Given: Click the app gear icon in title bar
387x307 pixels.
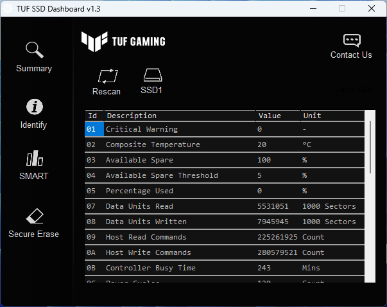Looking at the screenshot, I should tap(8, 8).
